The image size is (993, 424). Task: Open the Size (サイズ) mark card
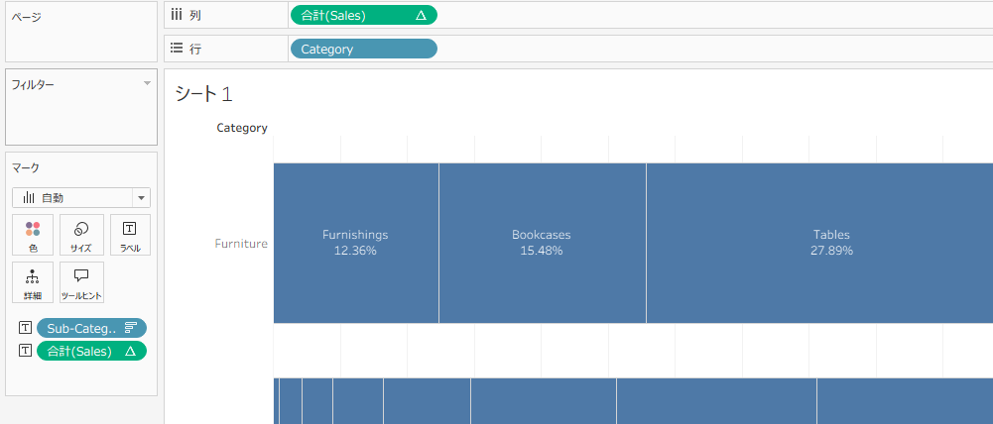point(81,235)
